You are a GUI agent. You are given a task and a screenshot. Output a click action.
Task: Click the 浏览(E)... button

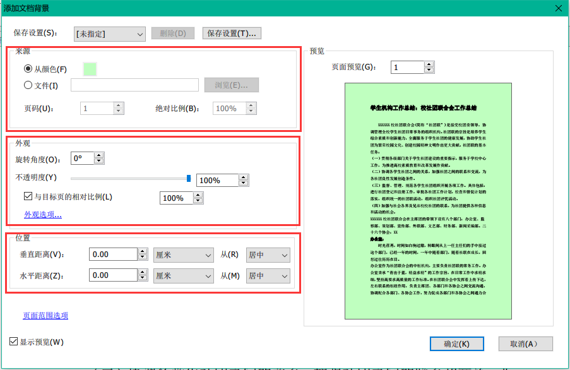point(231,85)
